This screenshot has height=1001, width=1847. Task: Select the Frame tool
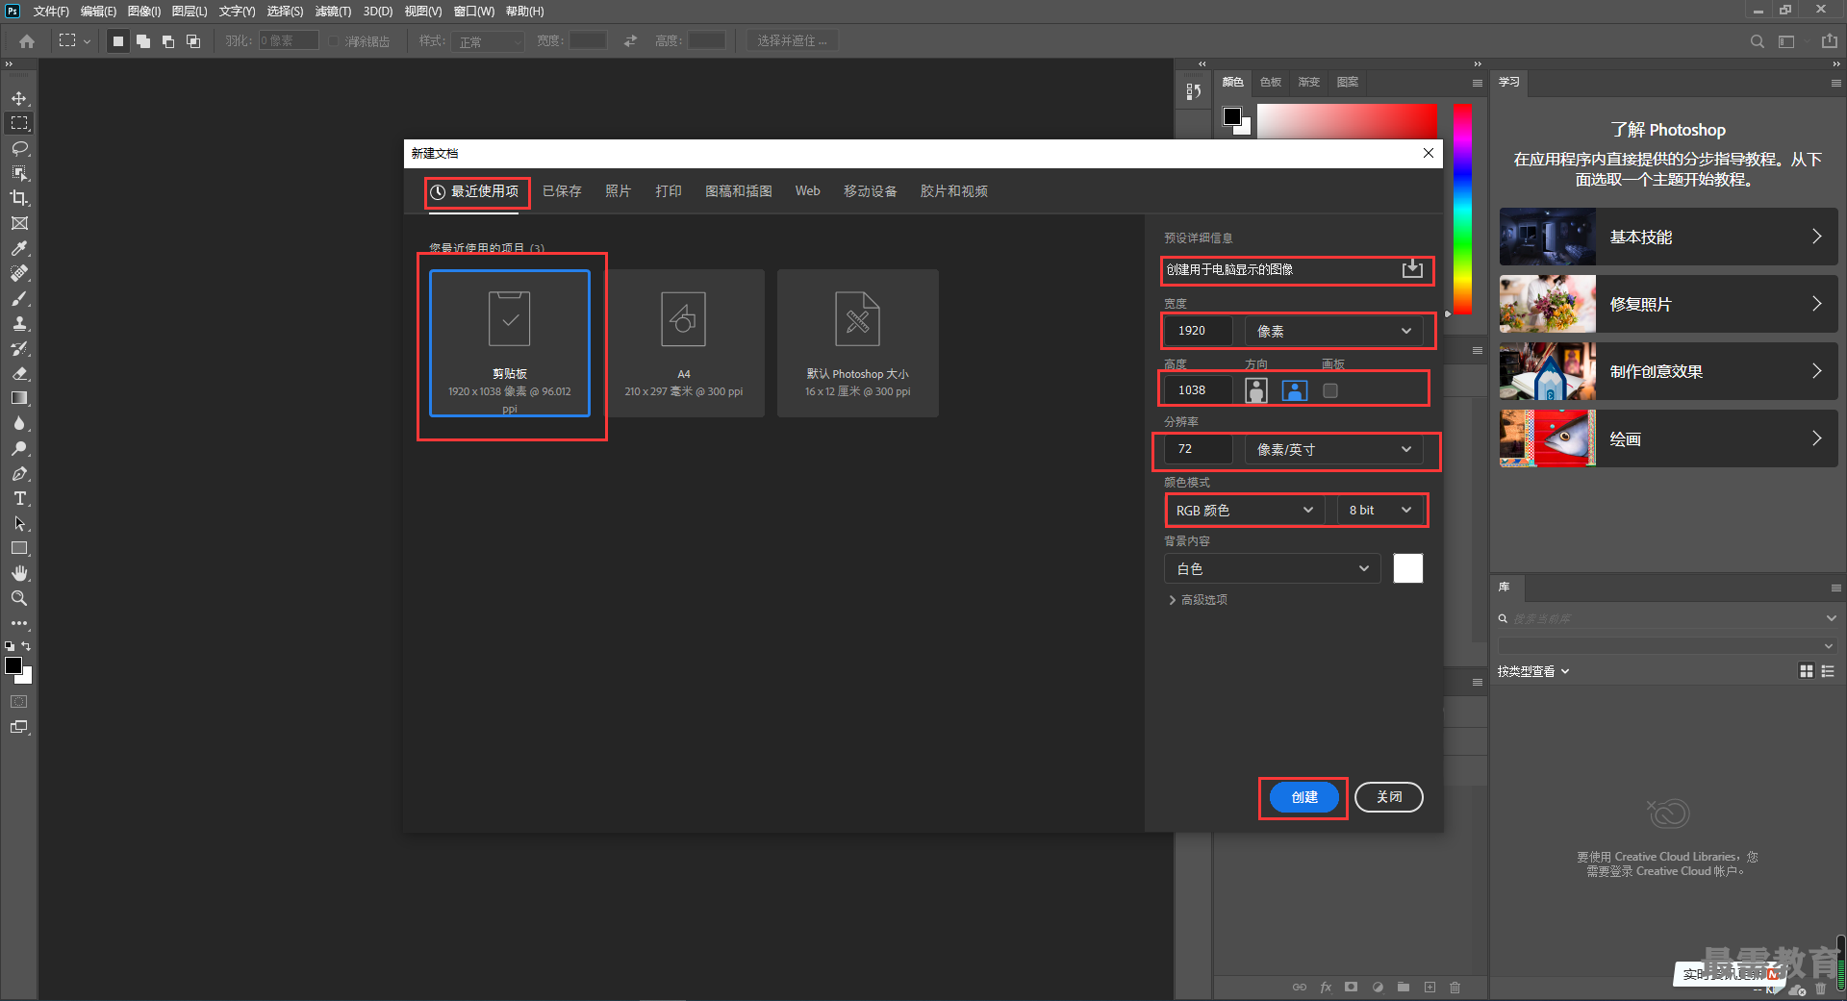tap(19, 223)
